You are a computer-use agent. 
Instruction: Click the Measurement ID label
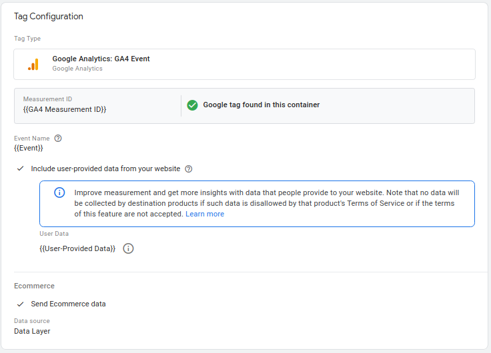[47, 99]
